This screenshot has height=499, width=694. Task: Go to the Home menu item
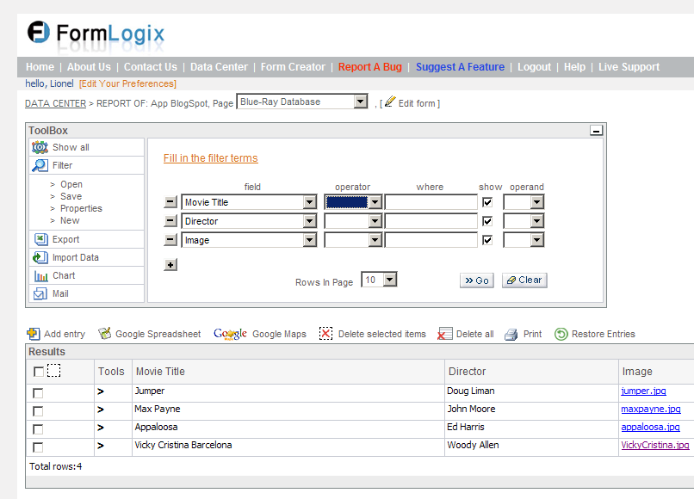click(x=40, y=67)
